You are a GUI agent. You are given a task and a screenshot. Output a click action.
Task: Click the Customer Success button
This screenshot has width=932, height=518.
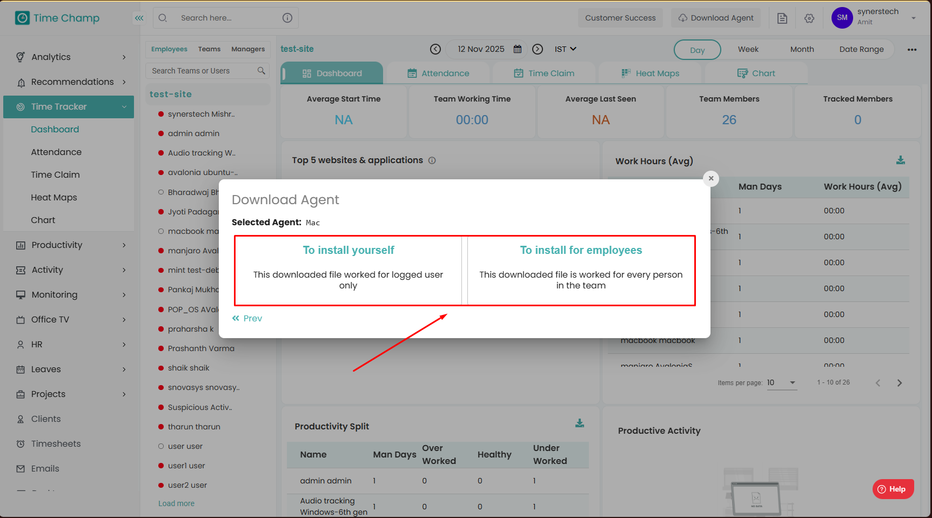[x=620, y=18]
